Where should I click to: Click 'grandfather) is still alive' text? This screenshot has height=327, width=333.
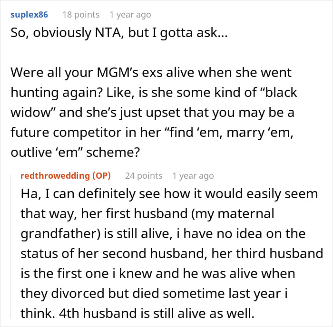(x=96, y=234)
